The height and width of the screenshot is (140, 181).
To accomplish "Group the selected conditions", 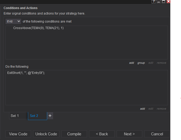I will pyautogui.click(x=141, y=63).
